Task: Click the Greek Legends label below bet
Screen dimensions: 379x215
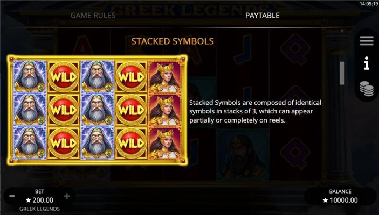Action: click(40, 209)
